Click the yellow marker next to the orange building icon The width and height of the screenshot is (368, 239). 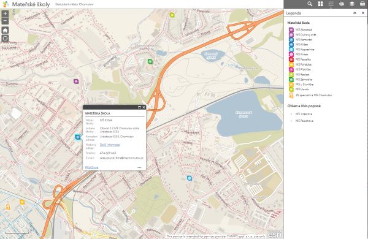(x=22, y=202)
